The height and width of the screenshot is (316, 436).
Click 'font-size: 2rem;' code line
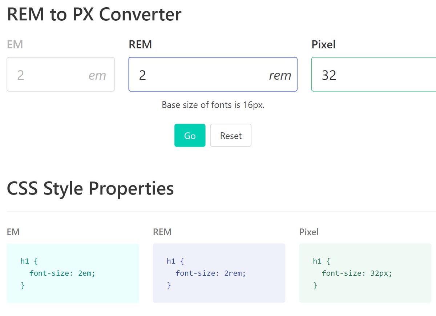tap(211, 273)
